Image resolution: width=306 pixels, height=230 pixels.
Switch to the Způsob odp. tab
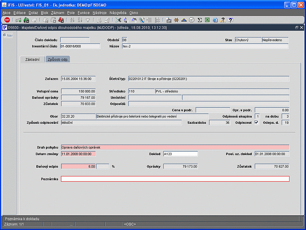point(58,60)
